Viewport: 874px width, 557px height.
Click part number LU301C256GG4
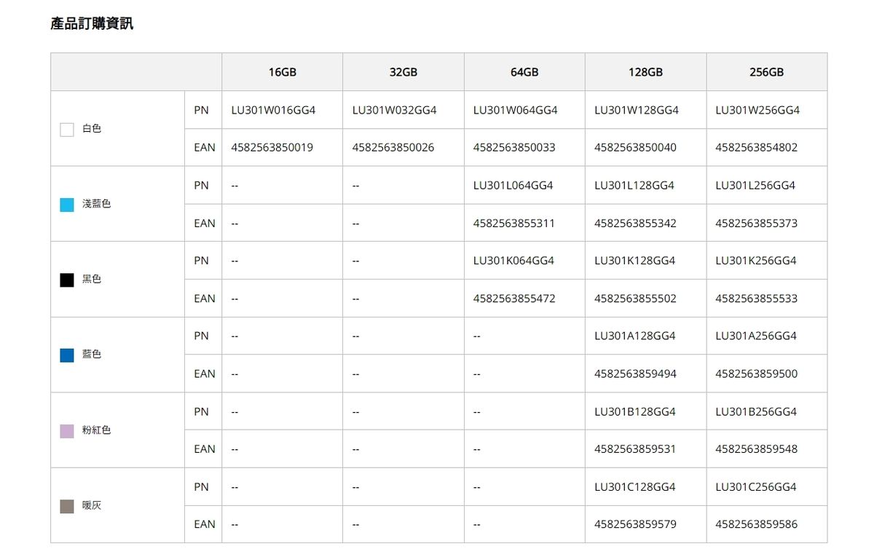click(756, 487)
